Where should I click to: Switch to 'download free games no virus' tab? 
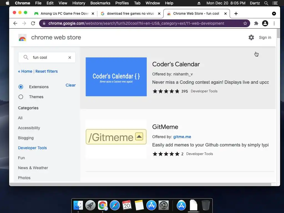(x=130, y=14)
